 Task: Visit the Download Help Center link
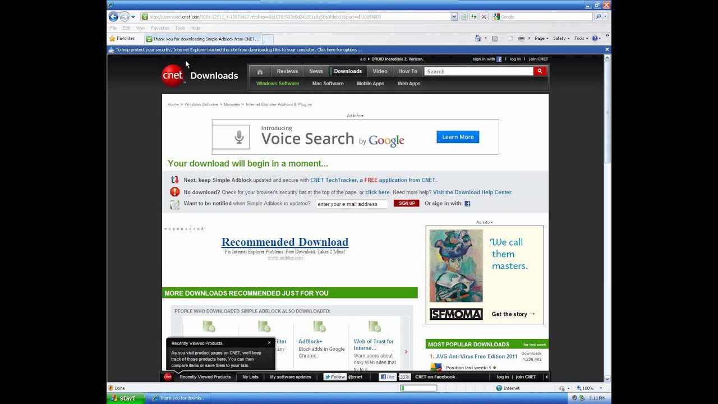point(472,192)
